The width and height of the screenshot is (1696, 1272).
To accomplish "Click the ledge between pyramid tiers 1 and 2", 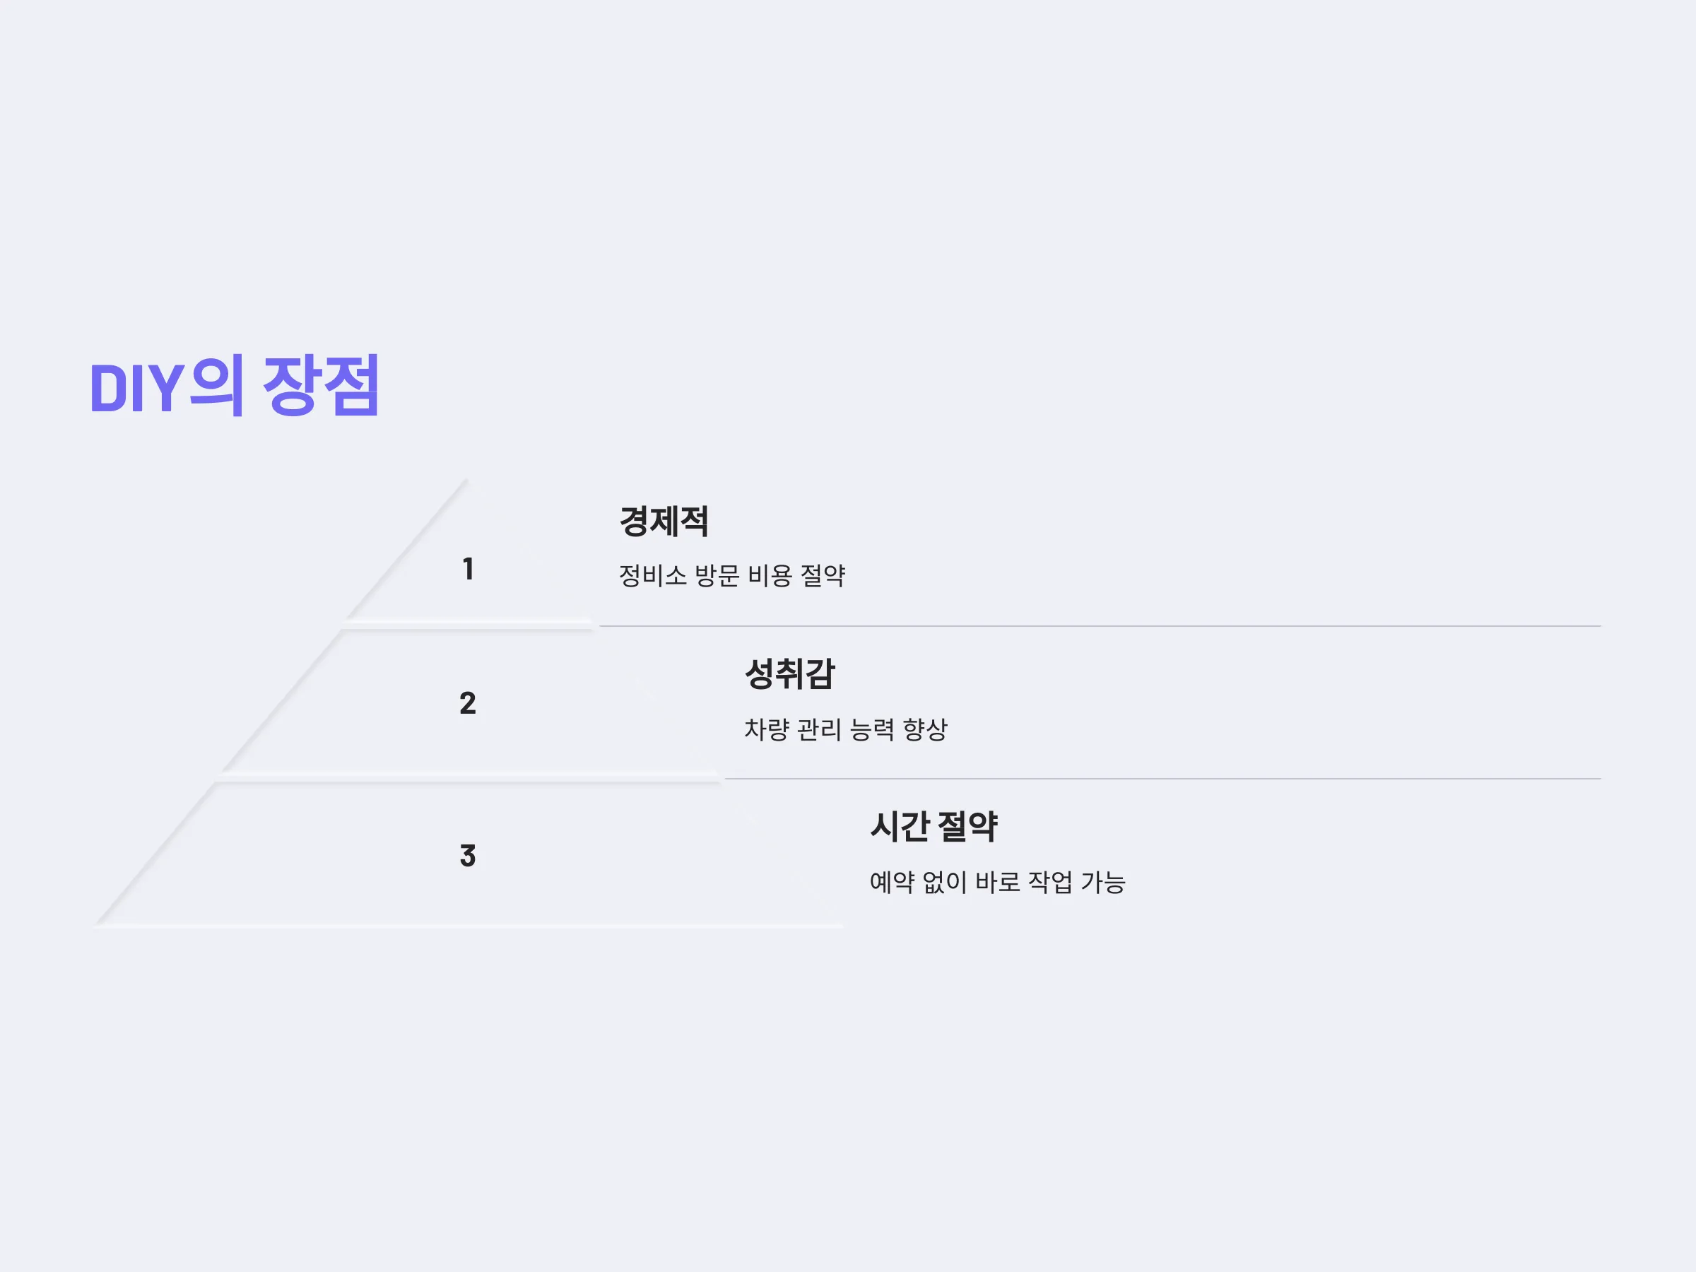I will [469, 624].
